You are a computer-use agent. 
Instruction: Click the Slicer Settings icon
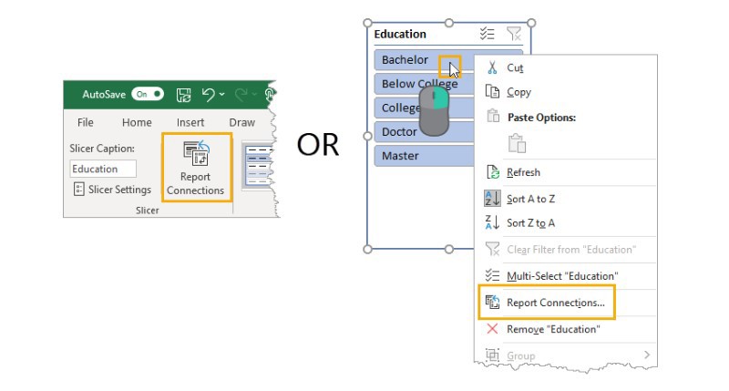point(79,190)
